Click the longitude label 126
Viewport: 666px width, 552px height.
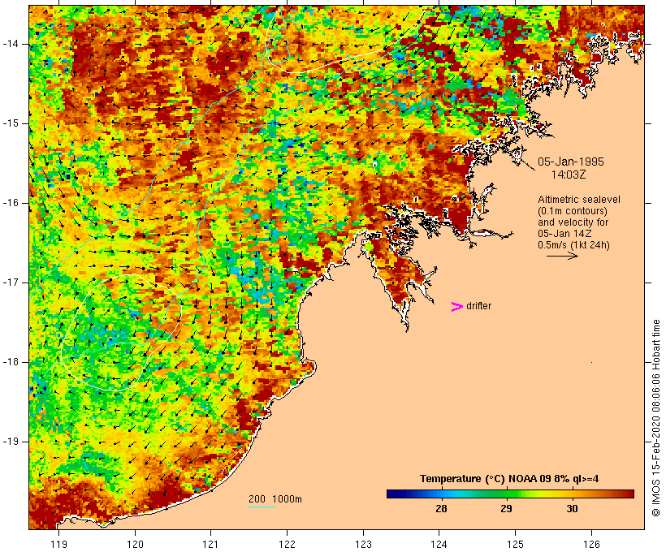(x=591, y=544)
